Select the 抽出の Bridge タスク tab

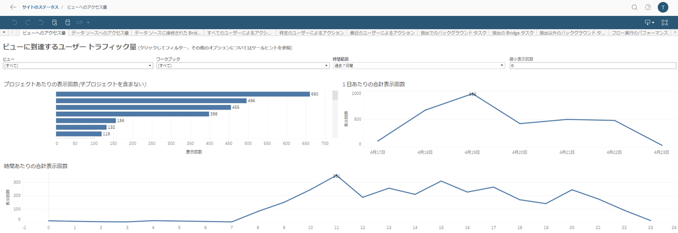point(513,33)
